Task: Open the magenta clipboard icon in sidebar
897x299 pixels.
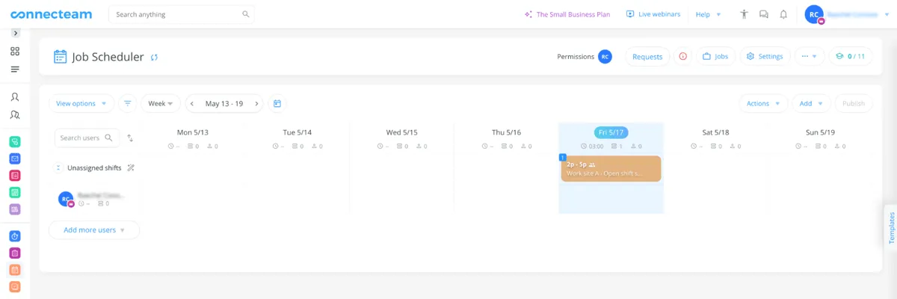Action: (x=15, y=253)
